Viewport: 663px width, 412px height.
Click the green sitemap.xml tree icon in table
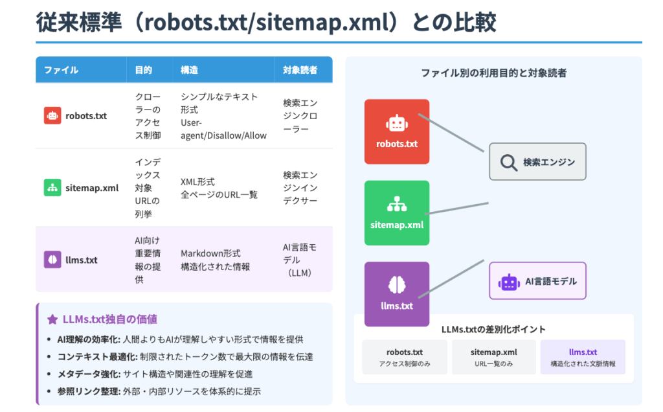tap(52, 188)
